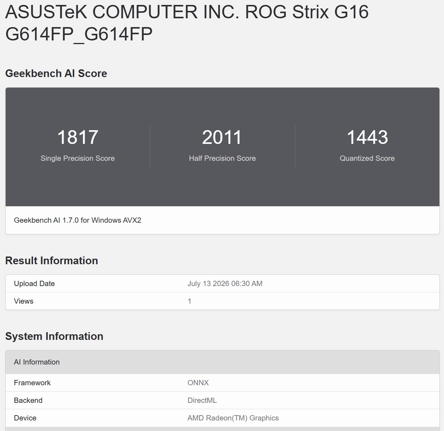Viewport: 444px width, 431px height.
Task: Click the Views row label
Action: [x=24, y=301]
